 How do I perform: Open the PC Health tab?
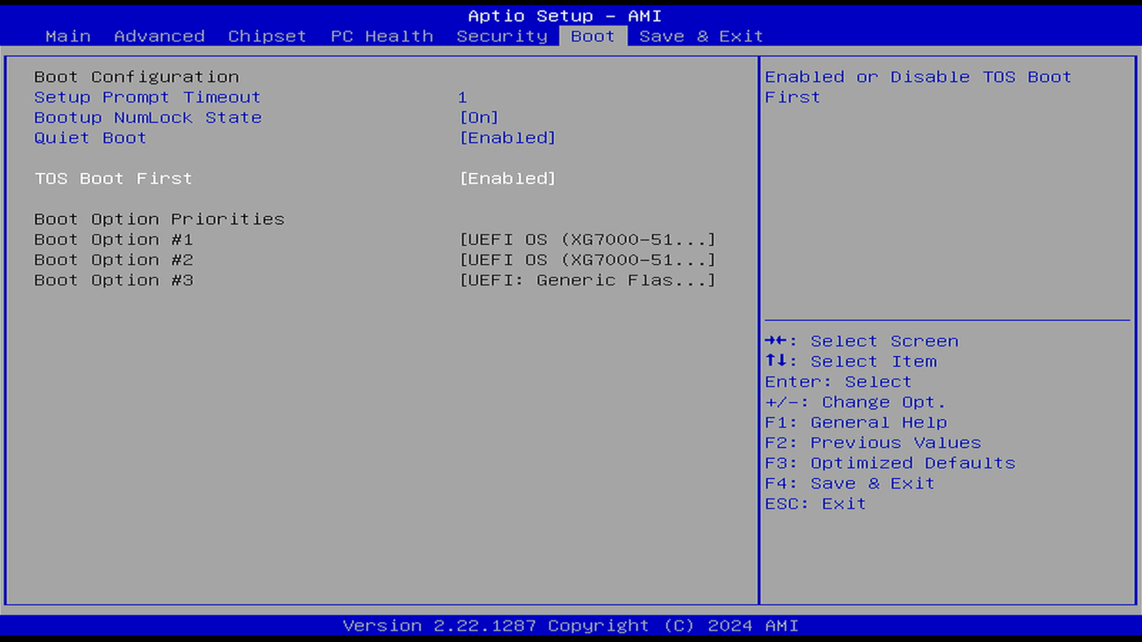[x=382, y=37]
